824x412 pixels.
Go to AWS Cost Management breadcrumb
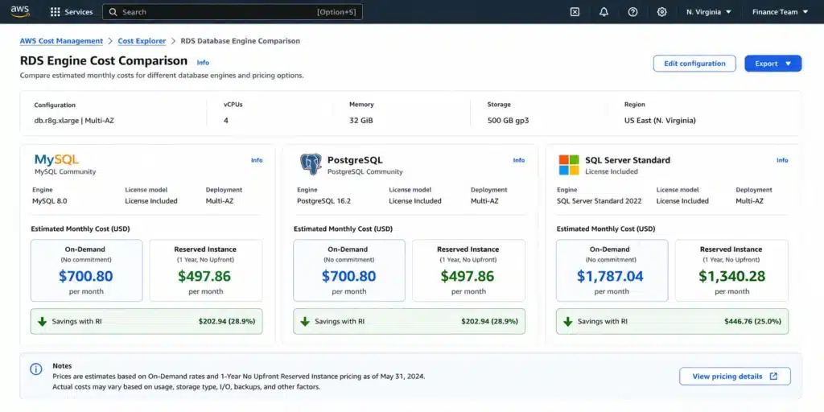(61, 41)
